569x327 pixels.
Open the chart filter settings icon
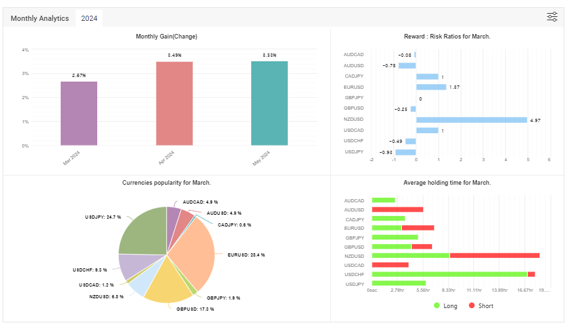[x=552, y=17]
